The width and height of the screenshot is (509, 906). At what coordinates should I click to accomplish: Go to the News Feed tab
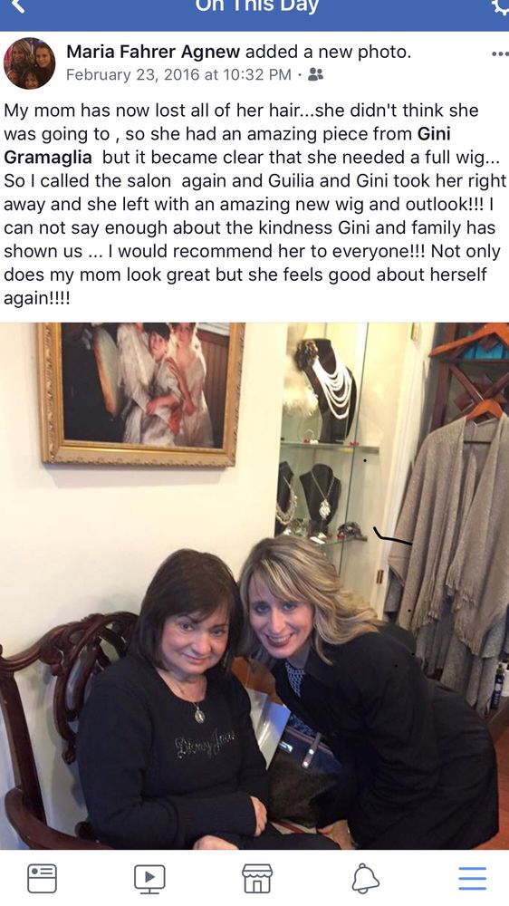pos(43,878)
